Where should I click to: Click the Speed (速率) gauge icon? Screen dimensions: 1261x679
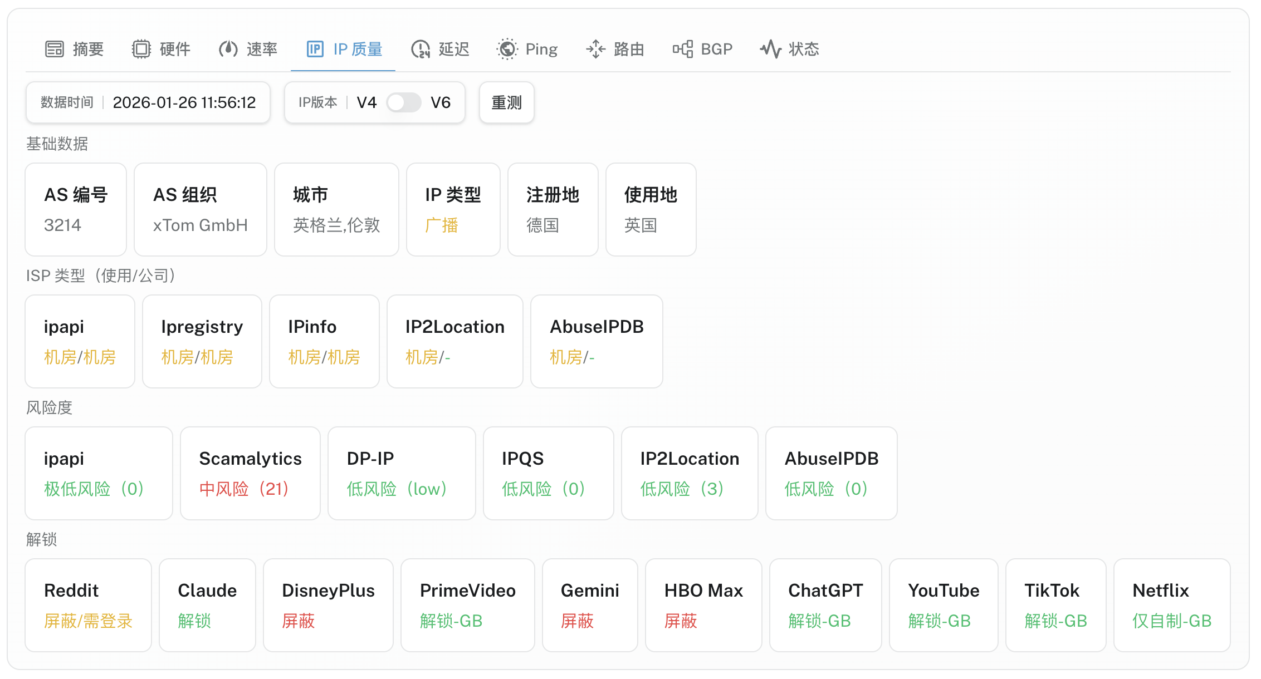point(228,49)
